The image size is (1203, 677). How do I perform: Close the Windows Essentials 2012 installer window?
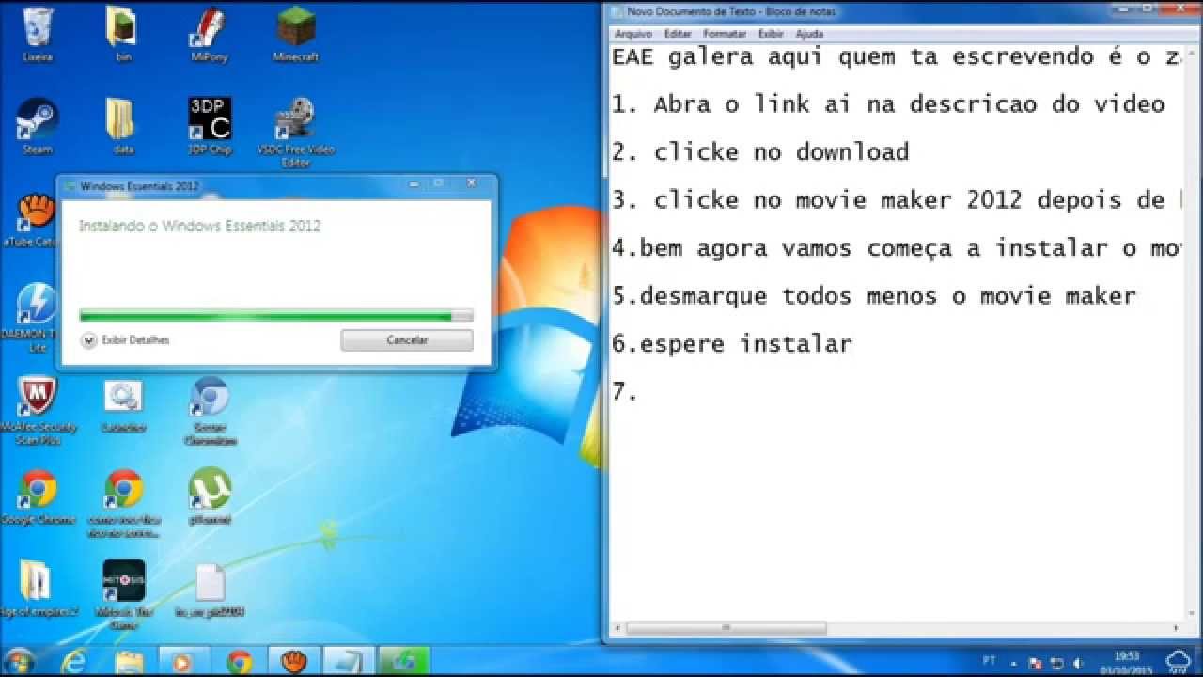pos(471,182)
